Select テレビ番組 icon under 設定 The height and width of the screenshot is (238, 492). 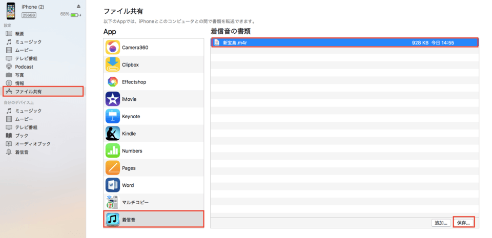tap(9, 58)
